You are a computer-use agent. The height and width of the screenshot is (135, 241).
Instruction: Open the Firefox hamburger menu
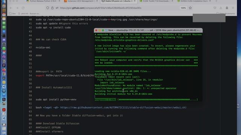click(x=233, y=8)
